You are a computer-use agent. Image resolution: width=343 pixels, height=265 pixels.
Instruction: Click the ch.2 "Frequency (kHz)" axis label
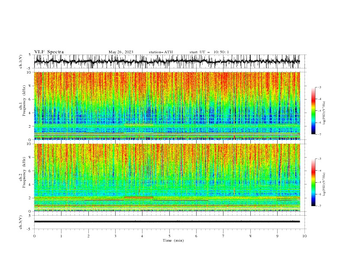tap(24, 172)
